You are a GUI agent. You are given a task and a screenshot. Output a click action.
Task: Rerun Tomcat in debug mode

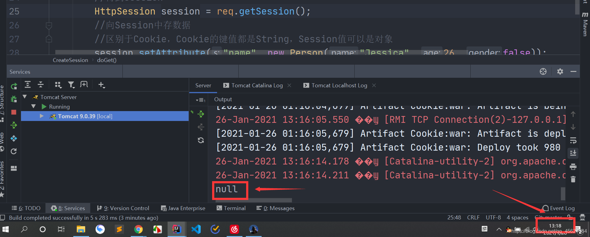pos(14,99)
